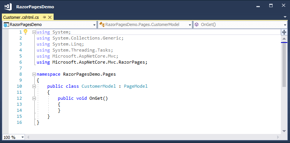Click 'Microsoft.AspNetCore.Mvc;' on line 5
The height and width of the screenshot is (143, 290).
[85, 56]
